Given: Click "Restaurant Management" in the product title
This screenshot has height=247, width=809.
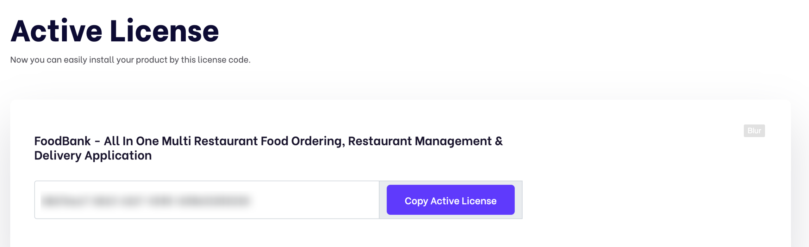Looking at the screenshot, I should point(420,141).
